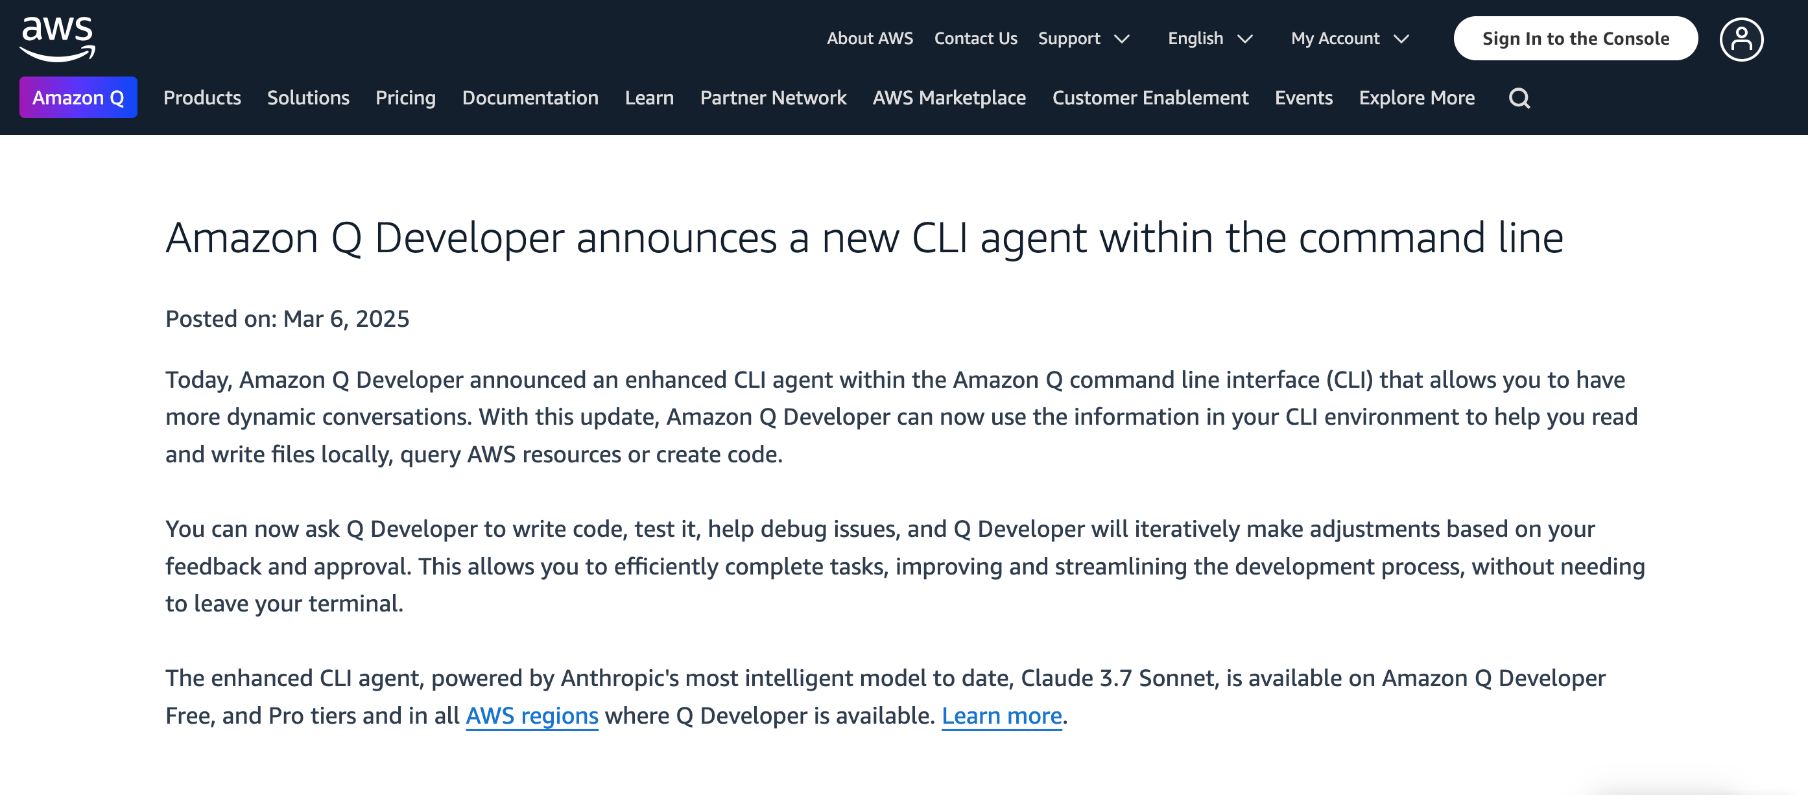
Task: Open the Explore More menu
Action: click(x=1416, y=97)
